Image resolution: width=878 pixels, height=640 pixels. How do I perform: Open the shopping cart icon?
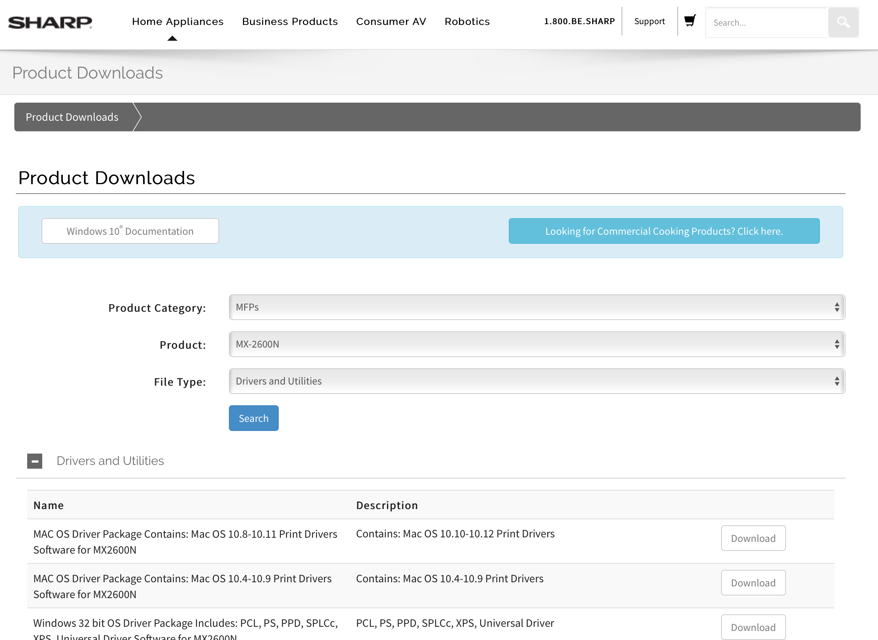tap(690, 21)
